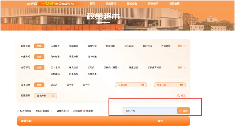Screen dimensions: 235x127
Task: Filter by 区建管委 department
Action: (134, 68)
